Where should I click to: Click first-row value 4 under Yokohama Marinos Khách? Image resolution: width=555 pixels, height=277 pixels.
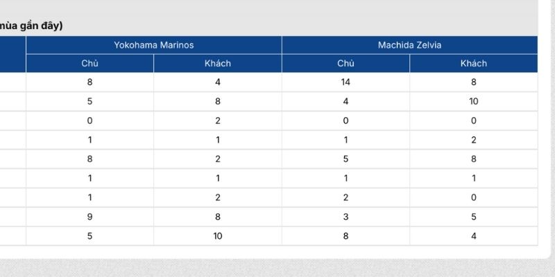[218, 82]
